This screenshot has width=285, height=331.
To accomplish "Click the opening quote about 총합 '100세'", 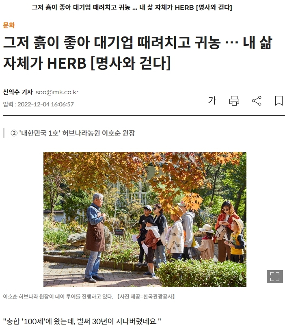I will coord(82,321).
